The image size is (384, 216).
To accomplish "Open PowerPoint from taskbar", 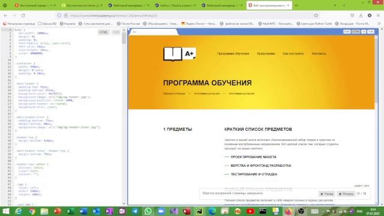I will coord(58,211).
